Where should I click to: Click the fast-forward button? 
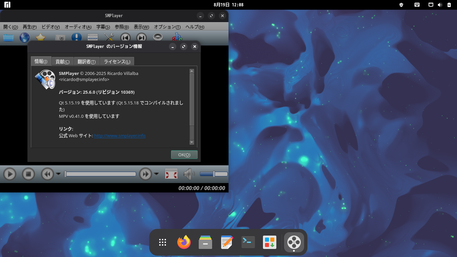tap(146, 174)
